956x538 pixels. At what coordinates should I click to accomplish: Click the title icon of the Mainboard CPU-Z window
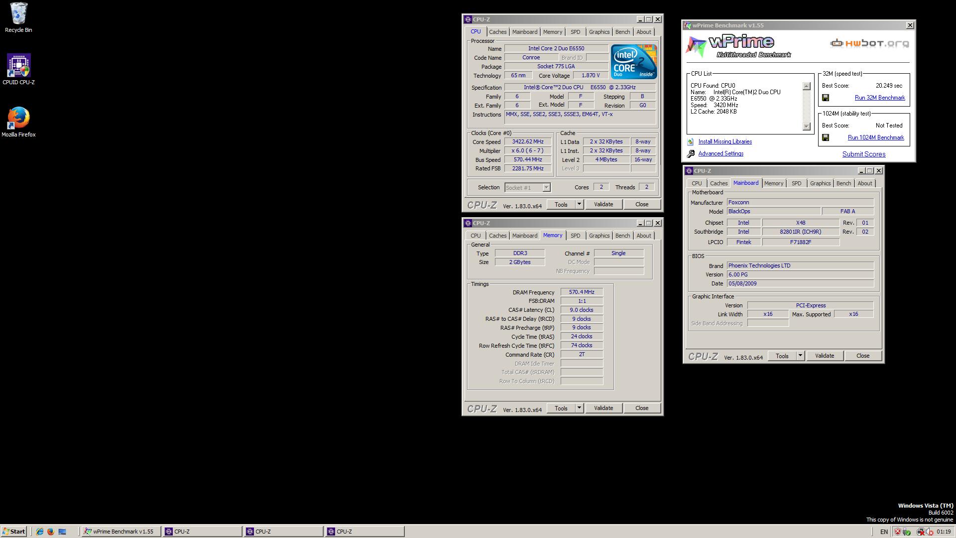tap(689, 171)
